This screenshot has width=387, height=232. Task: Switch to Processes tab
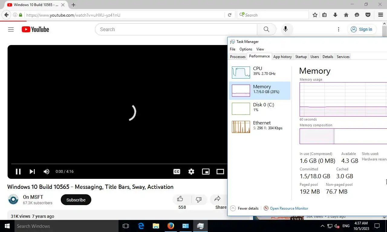pyautogui.click(x=238, y=56)
